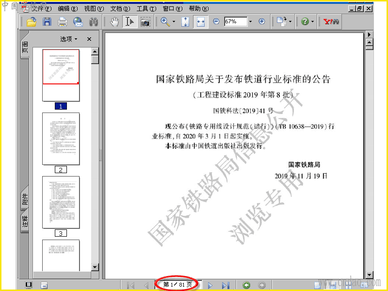This screenshot has height=291, width=388.
Task: Open the 视图(V) menu
Action: coord(94,9)
